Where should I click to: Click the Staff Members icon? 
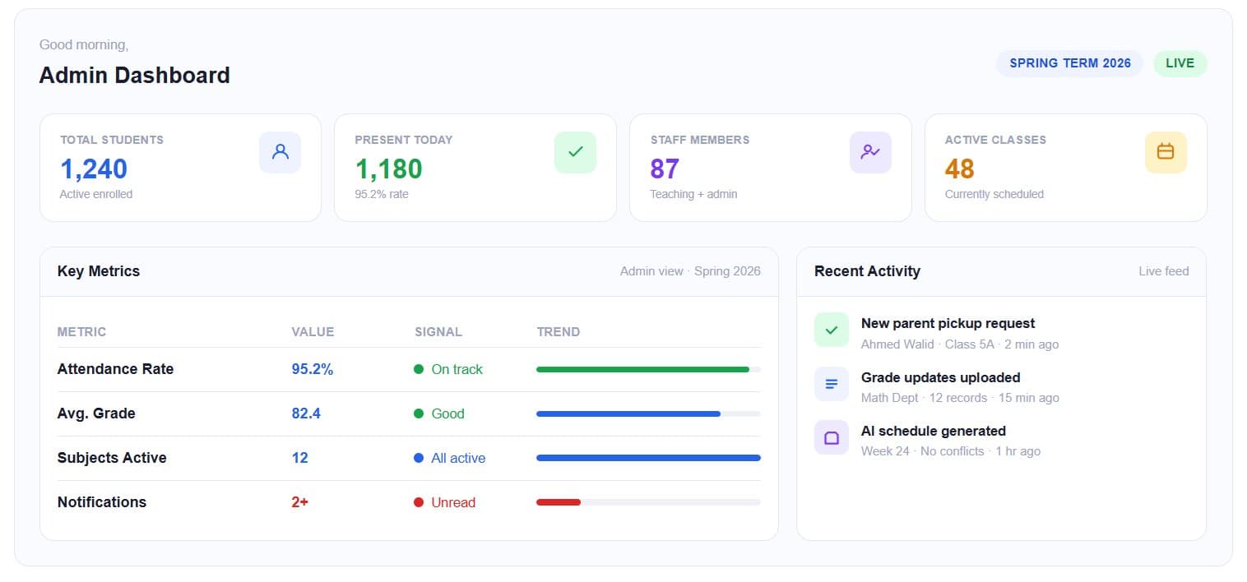click(870, 152)
